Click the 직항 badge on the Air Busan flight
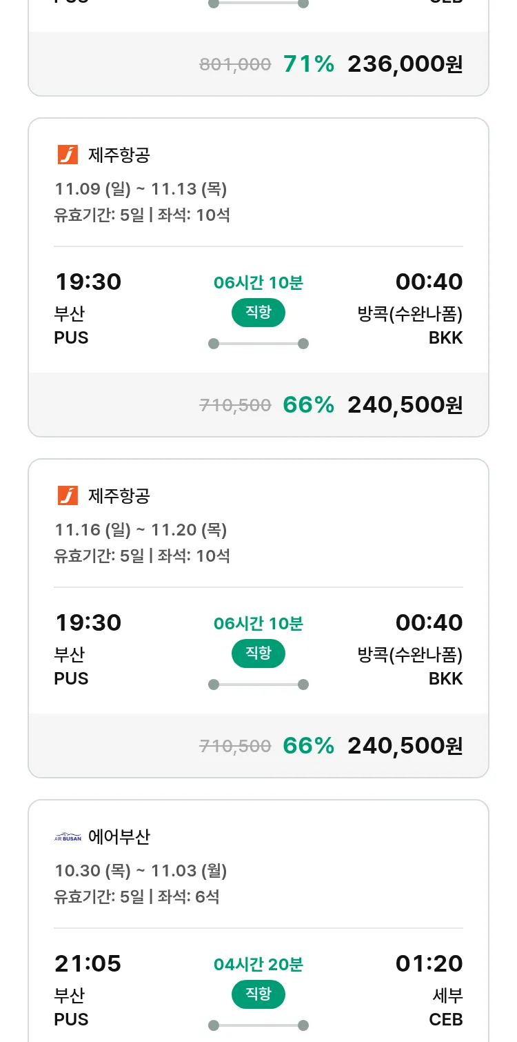517x1042 pixels. tap(258, 994)
